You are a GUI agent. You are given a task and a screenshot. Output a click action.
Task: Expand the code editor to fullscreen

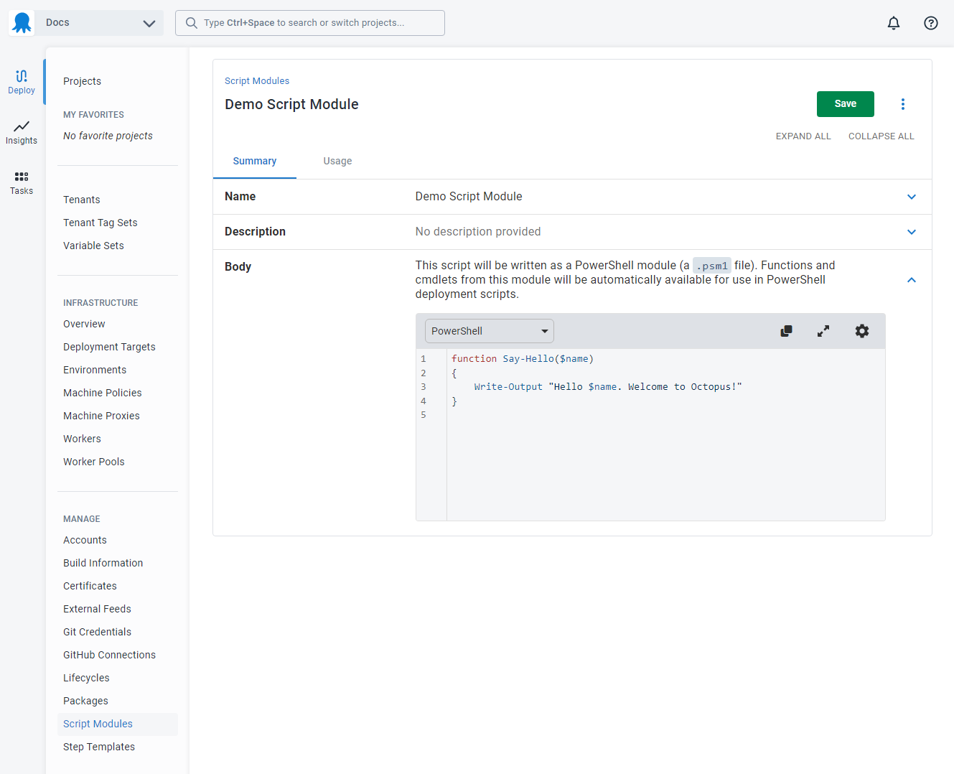coord(823,331)
